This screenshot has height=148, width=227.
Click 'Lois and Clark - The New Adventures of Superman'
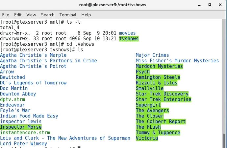click(65, 138)
